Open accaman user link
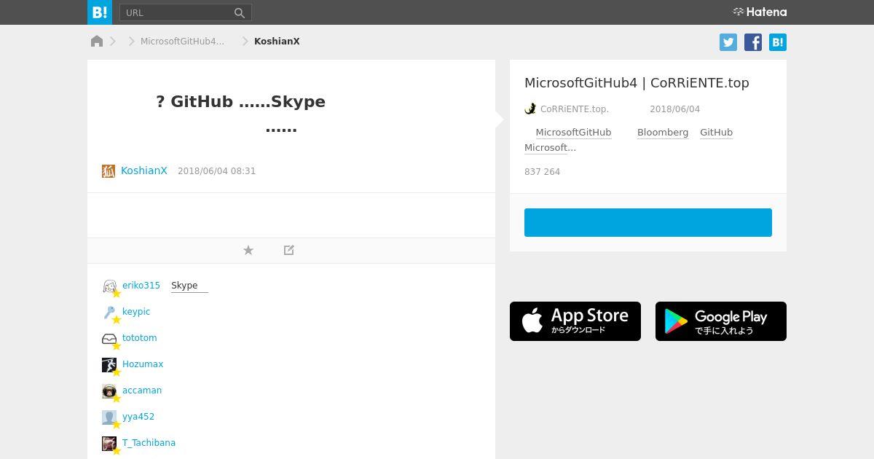Viewport: 874px width, 459px height. pyautogui.click(x=142, y=391)
